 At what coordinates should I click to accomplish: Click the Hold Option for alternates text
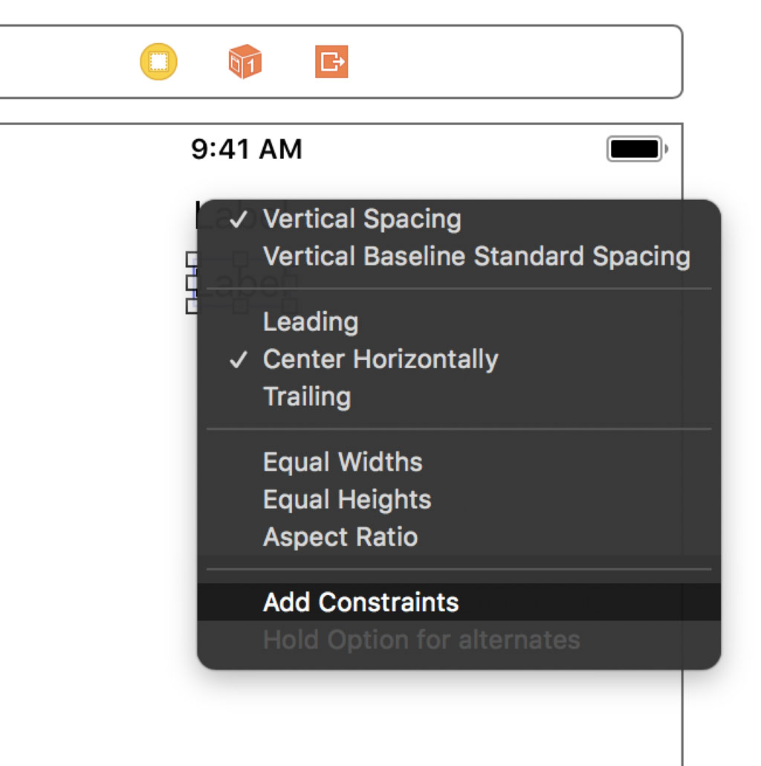[x=421, y=640]
